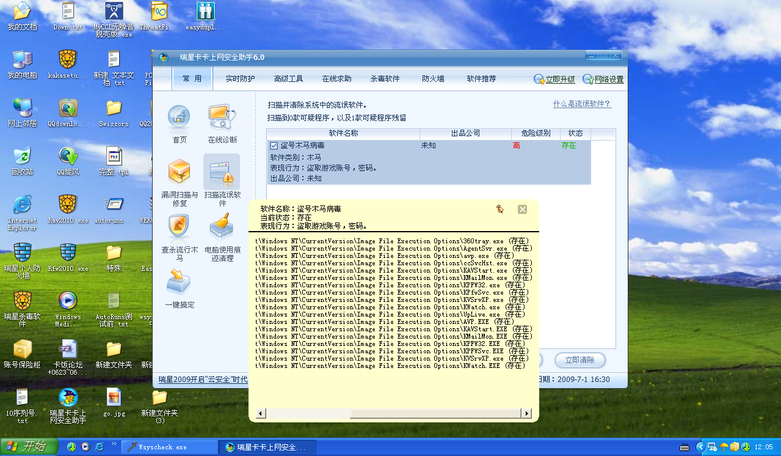The height and width of the screenshot is (456, 781).
Task: Switch to 软件推荐 tab
Action: [x=481, y=79]
